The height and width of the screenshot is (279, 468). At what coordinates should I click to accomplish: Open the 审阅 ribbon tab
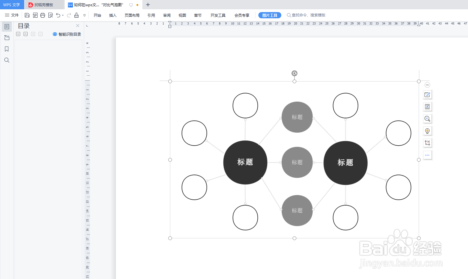point(167,15)
